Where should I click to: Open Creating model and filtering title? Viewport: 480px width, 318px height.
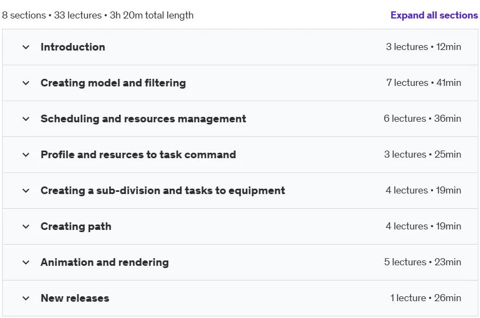point(113,83)
